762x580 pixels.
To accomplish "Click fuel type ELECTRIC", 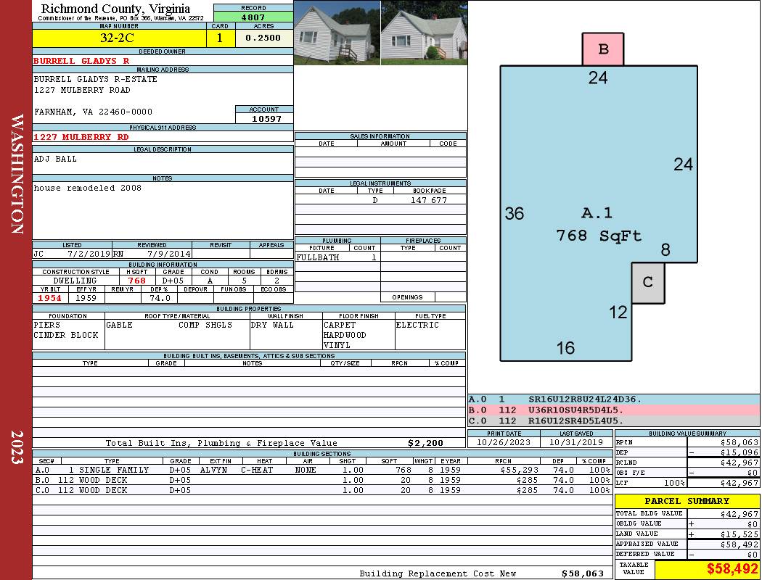I will tap(417, 326).
